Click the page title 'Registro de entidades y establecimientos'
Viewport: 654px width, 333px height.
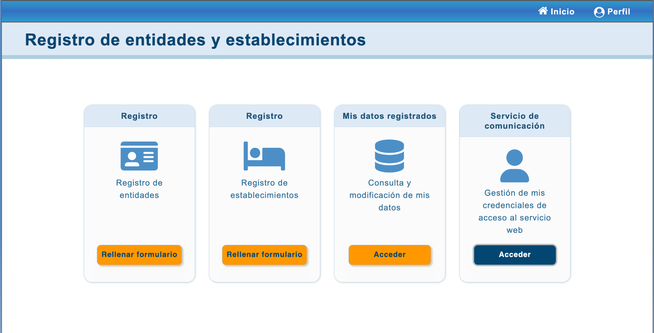tap(196, 40)
